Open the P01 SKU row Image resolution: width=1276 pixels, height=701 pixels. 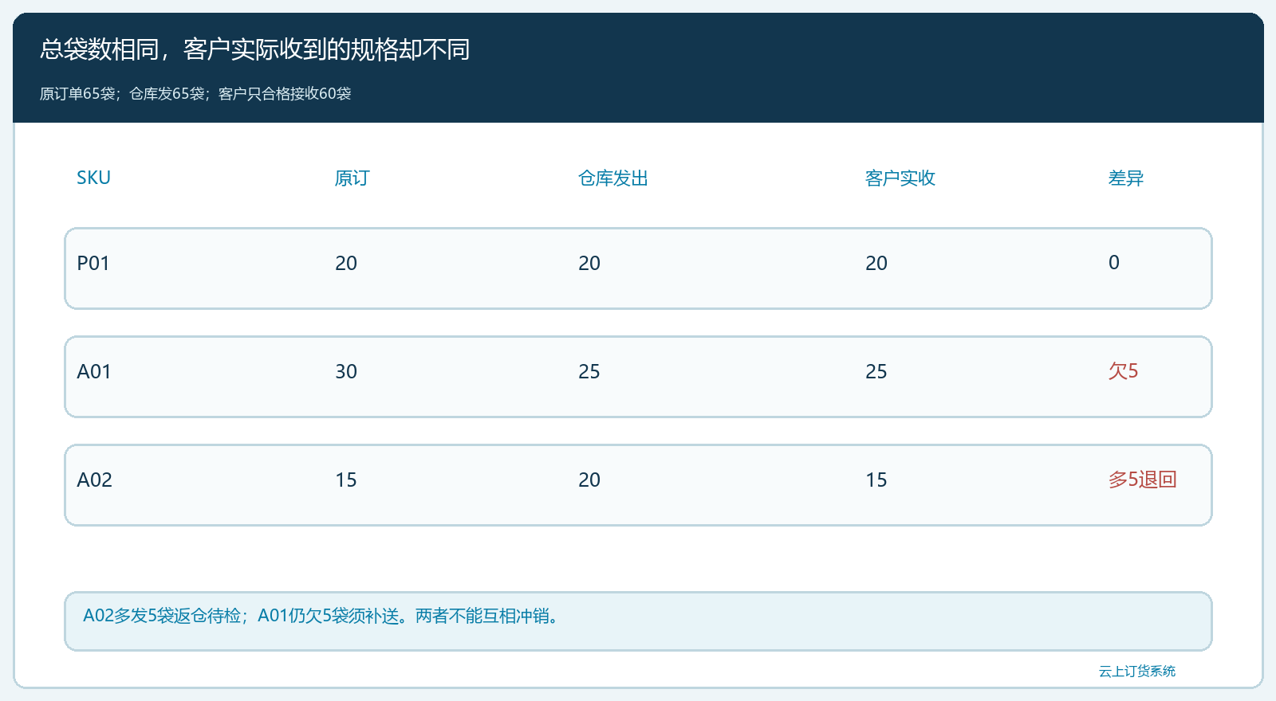638,268
